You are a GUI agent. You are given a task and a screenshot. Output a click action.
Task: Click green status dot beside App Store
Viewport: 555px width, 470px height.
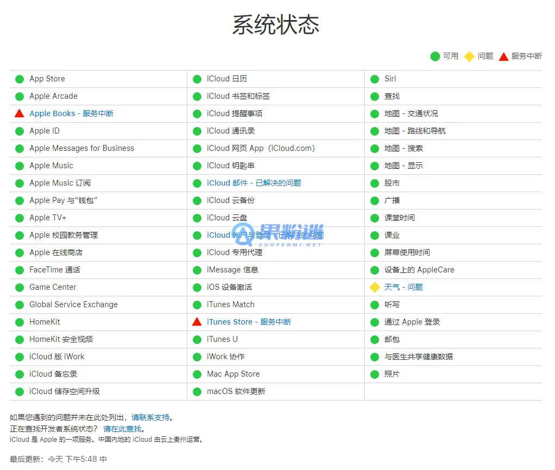click(20, 79)
